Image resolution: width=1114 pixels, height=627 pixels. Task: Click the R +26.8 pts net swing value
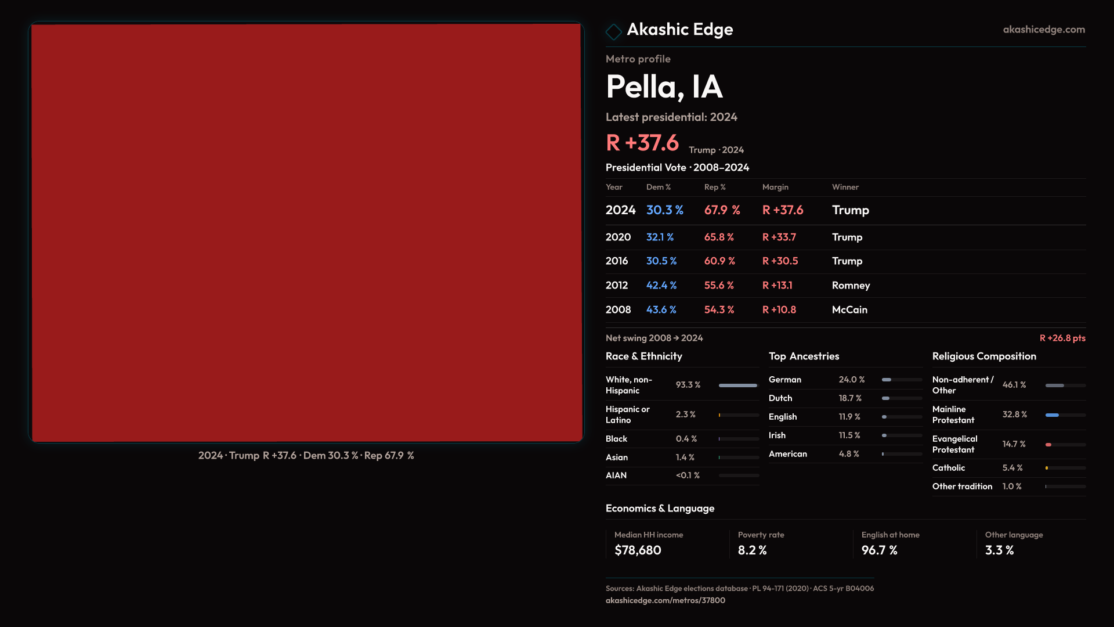1062,338
